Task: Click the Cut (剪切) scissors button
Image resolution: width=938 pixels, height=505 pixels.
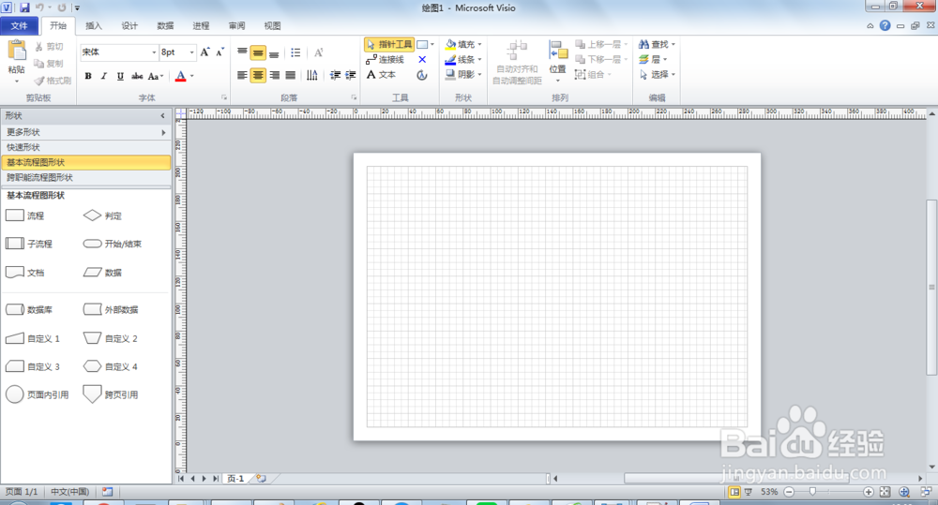Action: coord(49,47)
